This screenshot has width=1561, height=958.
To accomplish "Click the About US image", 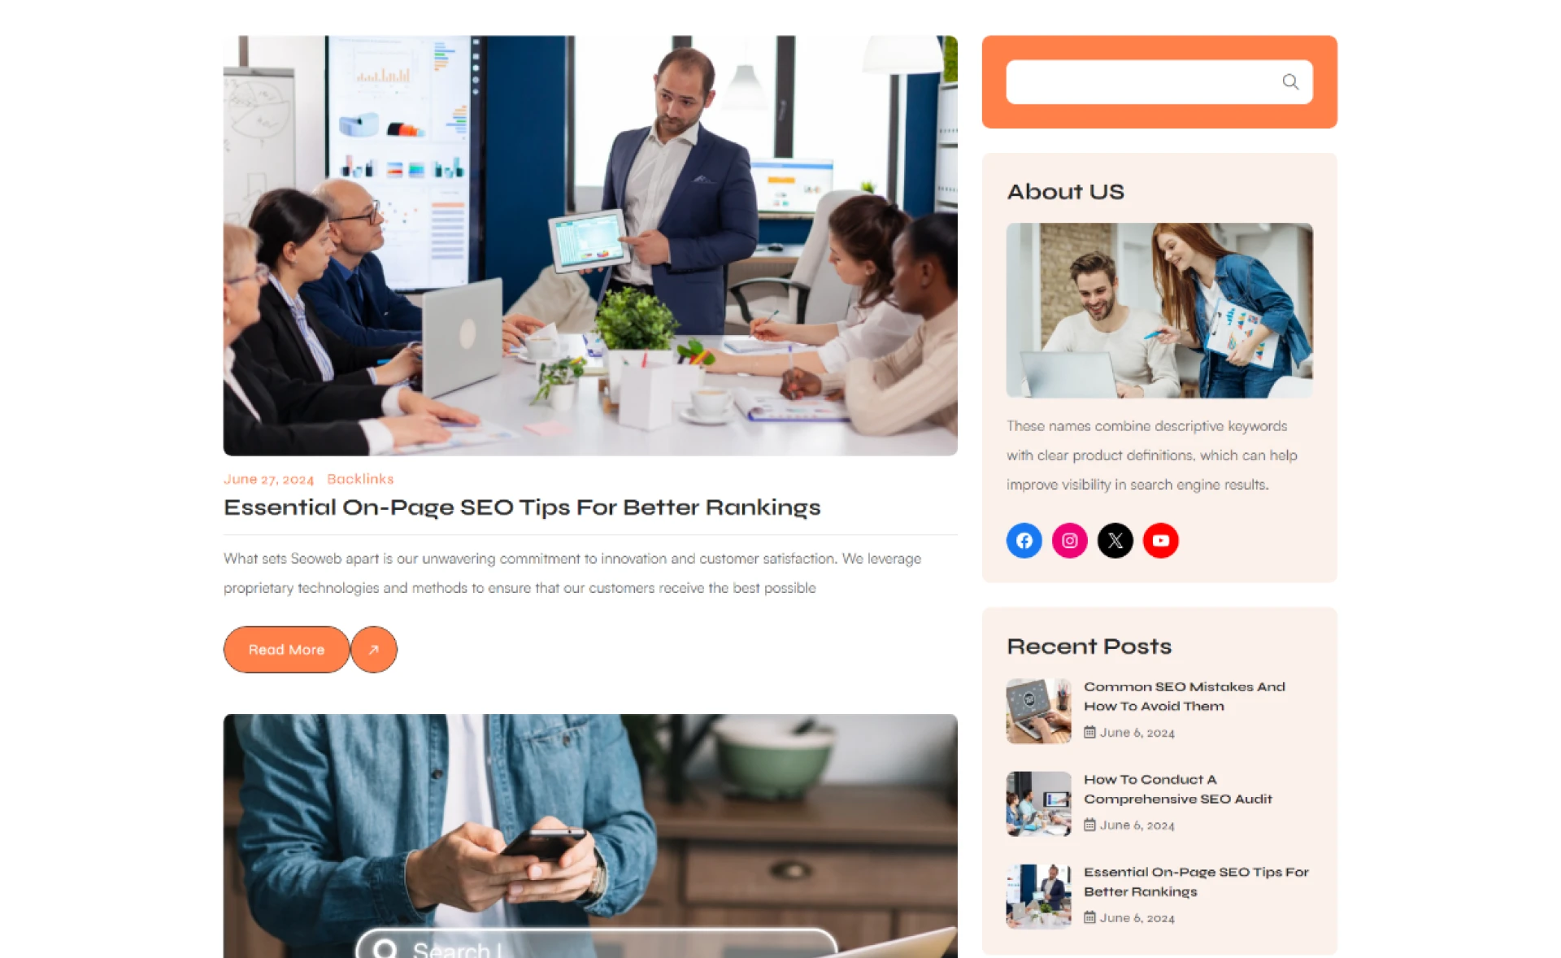I will 1159,310.
